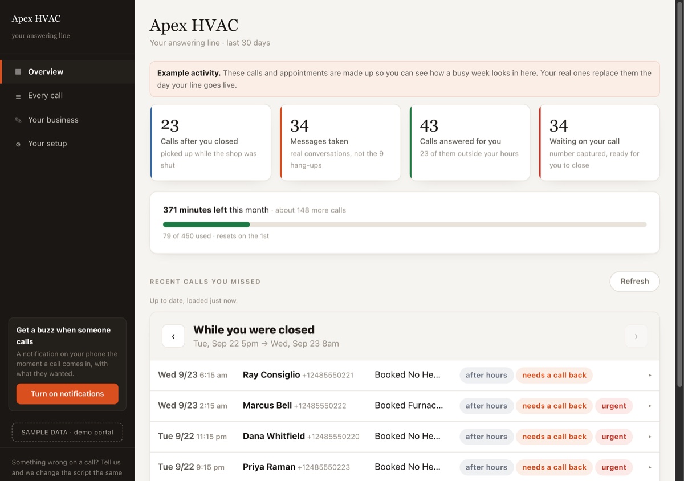Image resolution: width=684 pixels, height=481 pixels.
Task: Click phone number +12485550223
Action: click(324, 468)
